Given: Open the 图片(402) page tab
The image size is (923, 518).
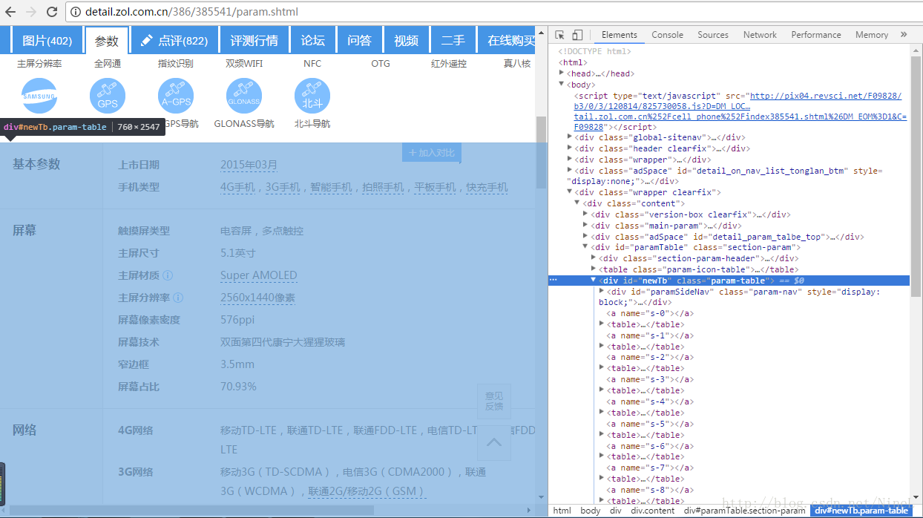Looking at the screenshot, I should click(x=47, y=41).
